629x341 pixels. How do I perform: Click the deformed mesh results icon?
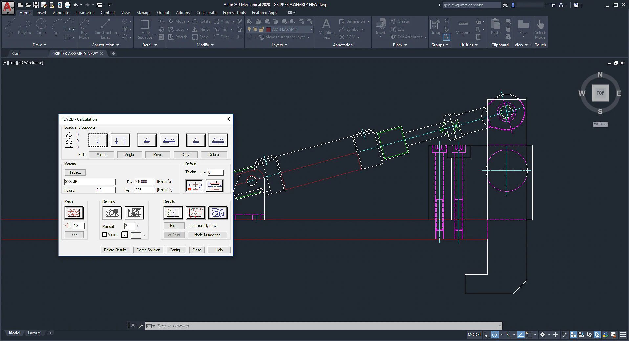pos(218,213)
